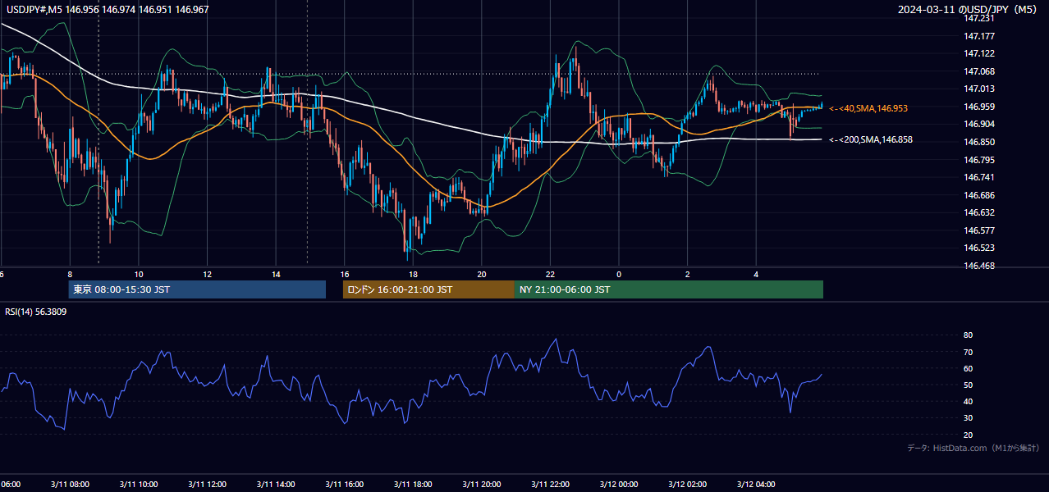
Task: Click the <-<200,SMA,146.858 white label
Action: [871, 139]
